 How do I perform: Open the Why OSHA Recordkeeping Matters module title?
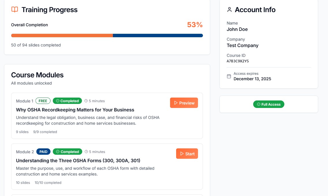(x=75, y=110)
